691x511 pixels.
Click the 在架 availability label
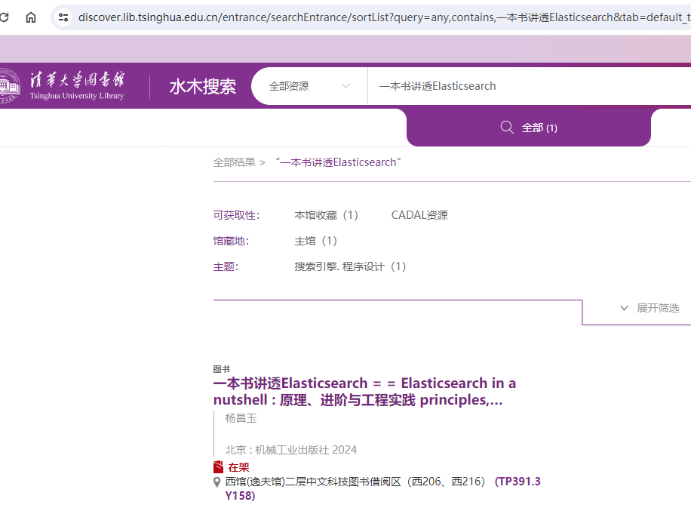[238, 467]
